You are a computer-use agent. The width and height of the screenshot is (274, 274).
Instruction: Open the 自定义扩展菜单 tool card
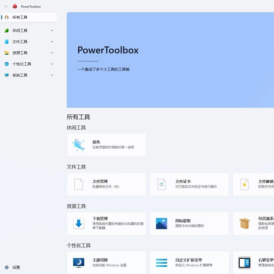coord(189,263)
